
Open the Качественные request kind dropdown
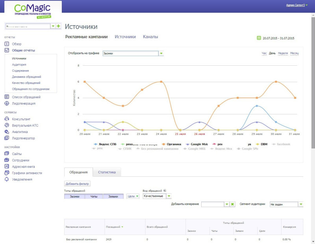(x=169, y=196)
